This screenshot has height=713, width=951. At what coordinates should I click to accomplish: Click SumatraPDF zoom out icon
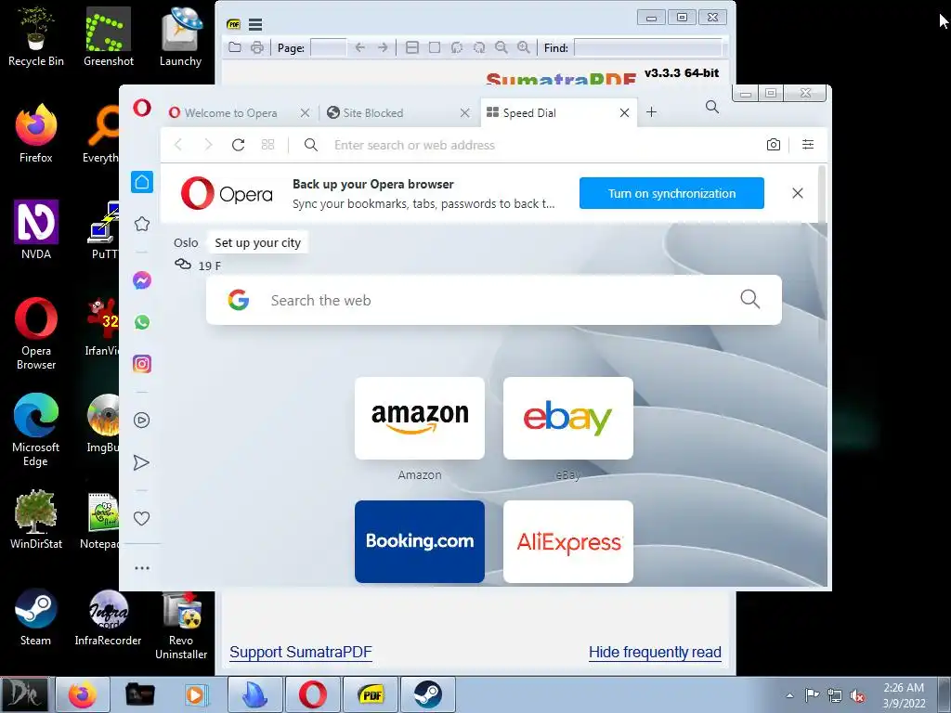[501, 47]
